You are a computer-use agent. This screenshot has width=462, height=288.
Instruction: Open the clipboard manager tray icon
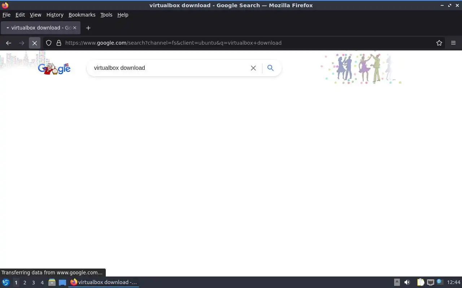tap(421, 282)
